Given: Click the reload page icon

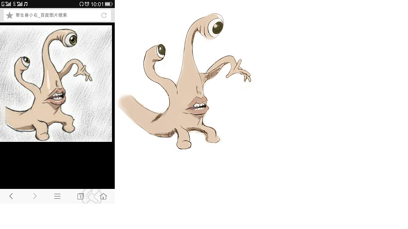Looking at the screenshot, I should [104, 15].
